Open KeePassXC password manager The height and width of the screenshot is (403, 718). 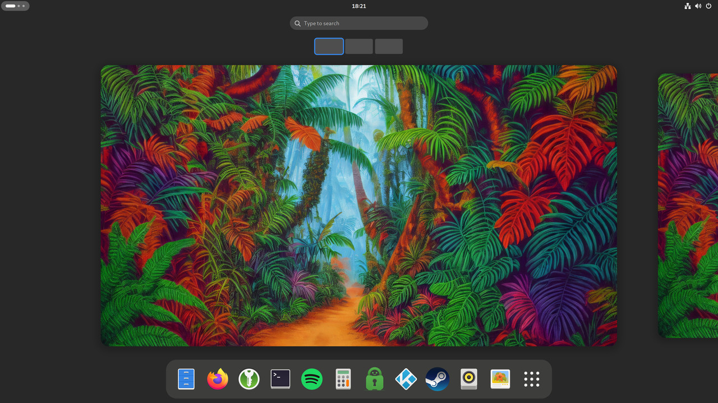249,379
